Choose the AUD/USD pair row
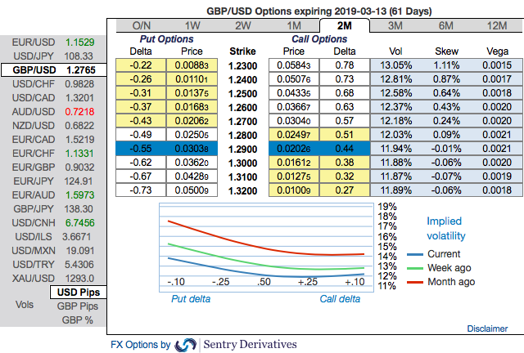 [x=53, y=111]
